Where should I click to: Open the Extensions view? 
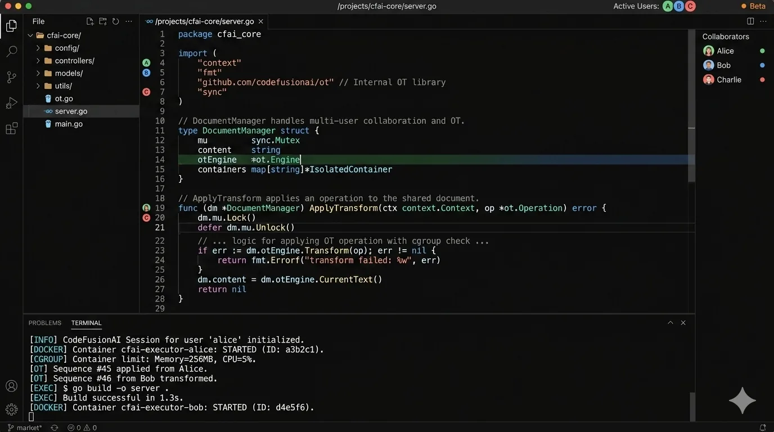11,129
